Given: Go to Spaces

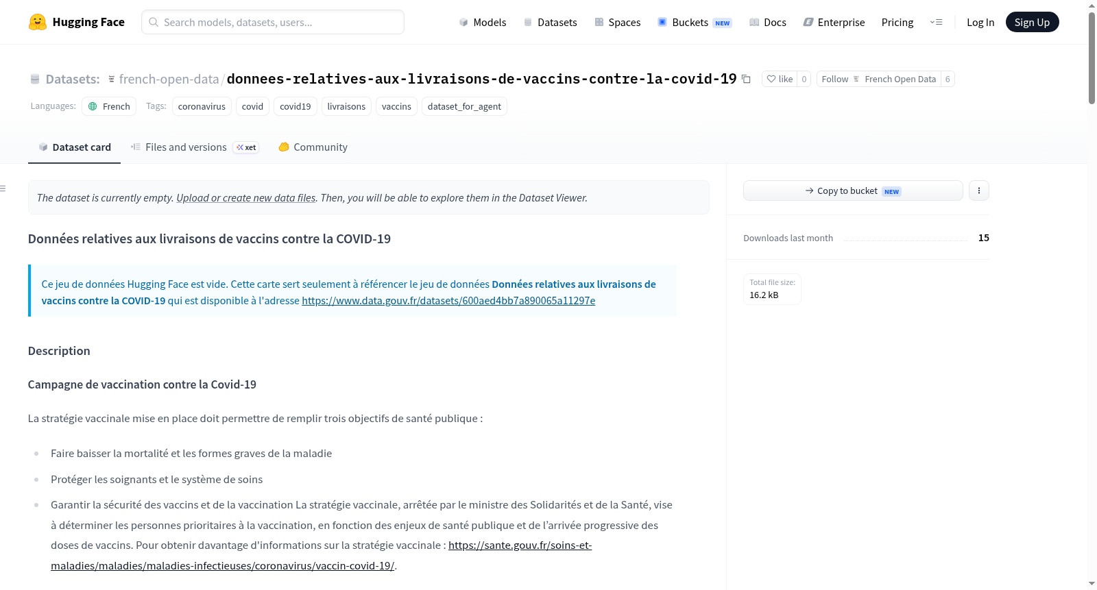Looking at the screenshot, I should 617,23.
